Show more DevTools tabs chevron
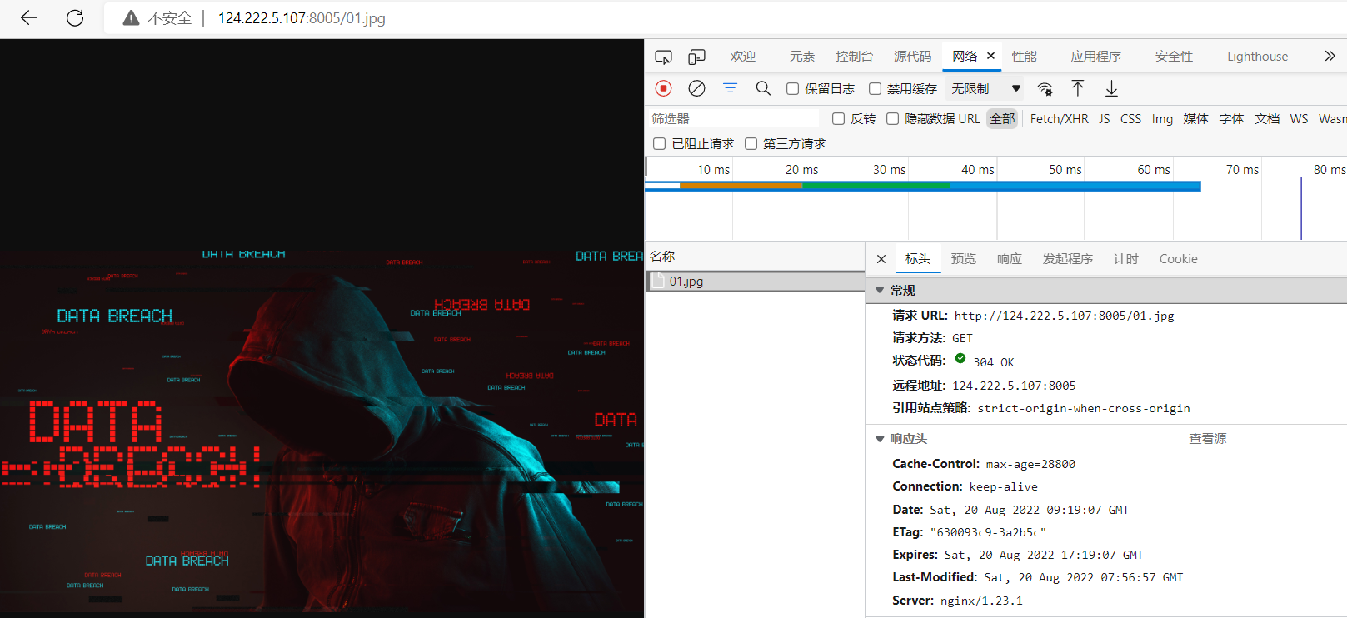Viewport: 1347px width, 618px height. tap(1330, 56)
